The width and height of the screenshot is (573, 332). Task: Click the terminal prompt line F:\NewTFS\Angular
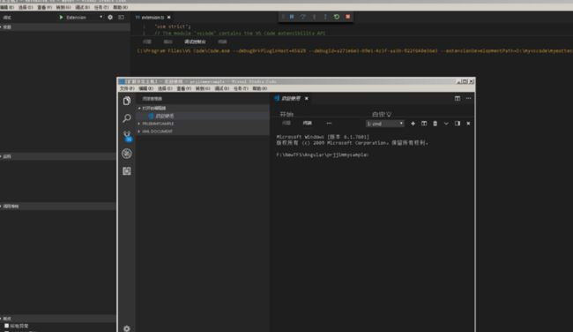tap(323, 155)
